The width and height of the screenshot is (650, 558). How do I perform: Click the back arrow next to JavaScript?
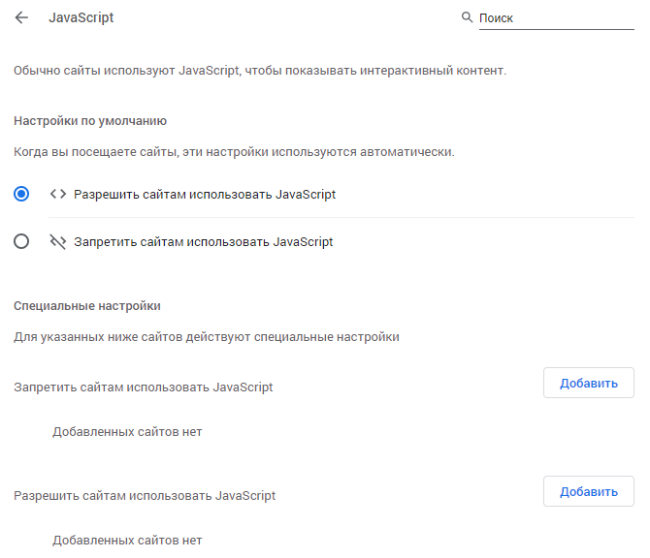(21, 17)
